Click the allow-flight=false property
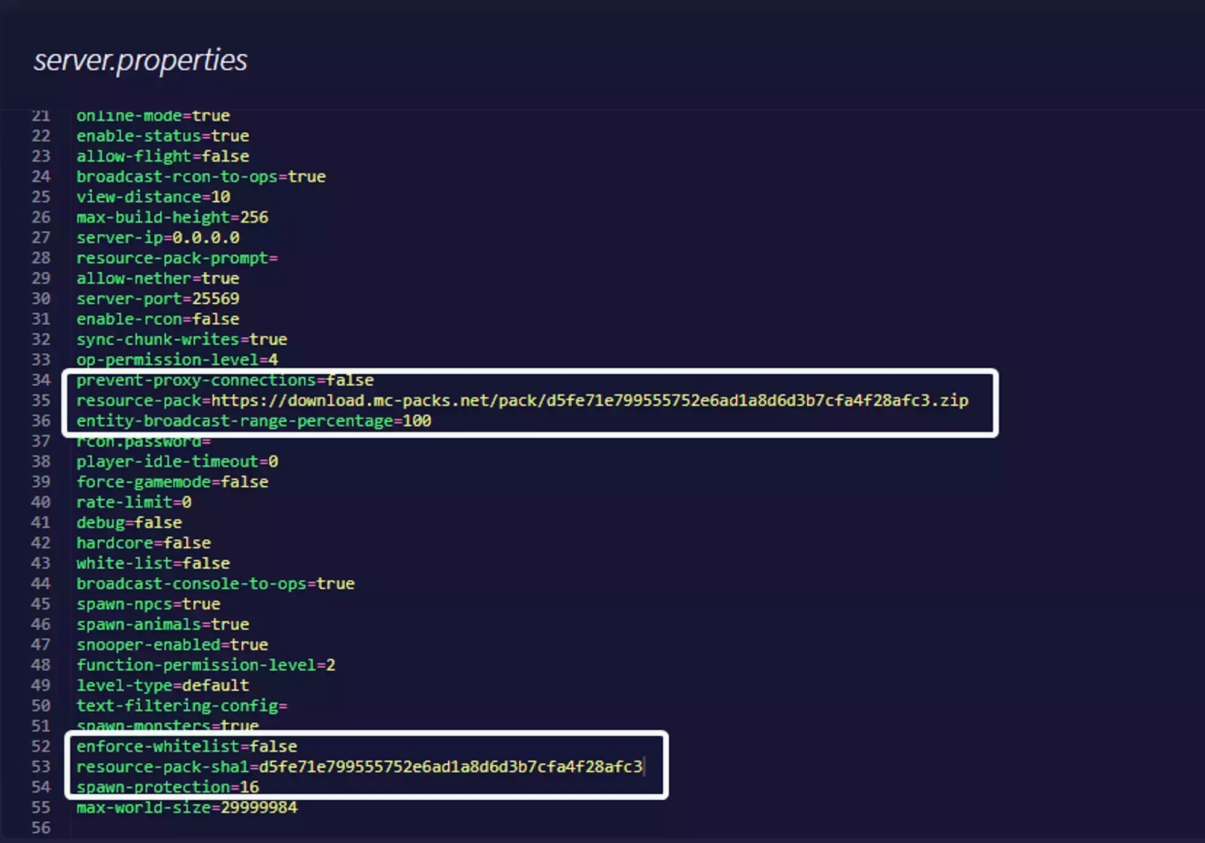The image size is (1205, 843). [163, 155]
